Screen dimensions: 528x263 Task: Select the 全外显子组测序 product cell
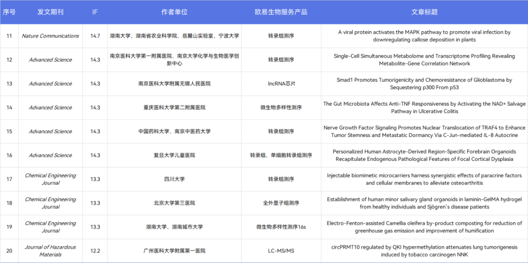(x=281, y=203)
